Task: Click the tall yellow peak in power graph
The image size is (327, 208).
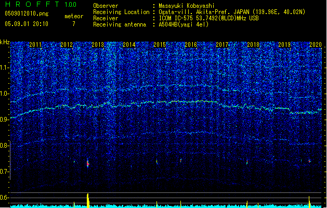Action: pyautogui.click(x=88, y=200)
